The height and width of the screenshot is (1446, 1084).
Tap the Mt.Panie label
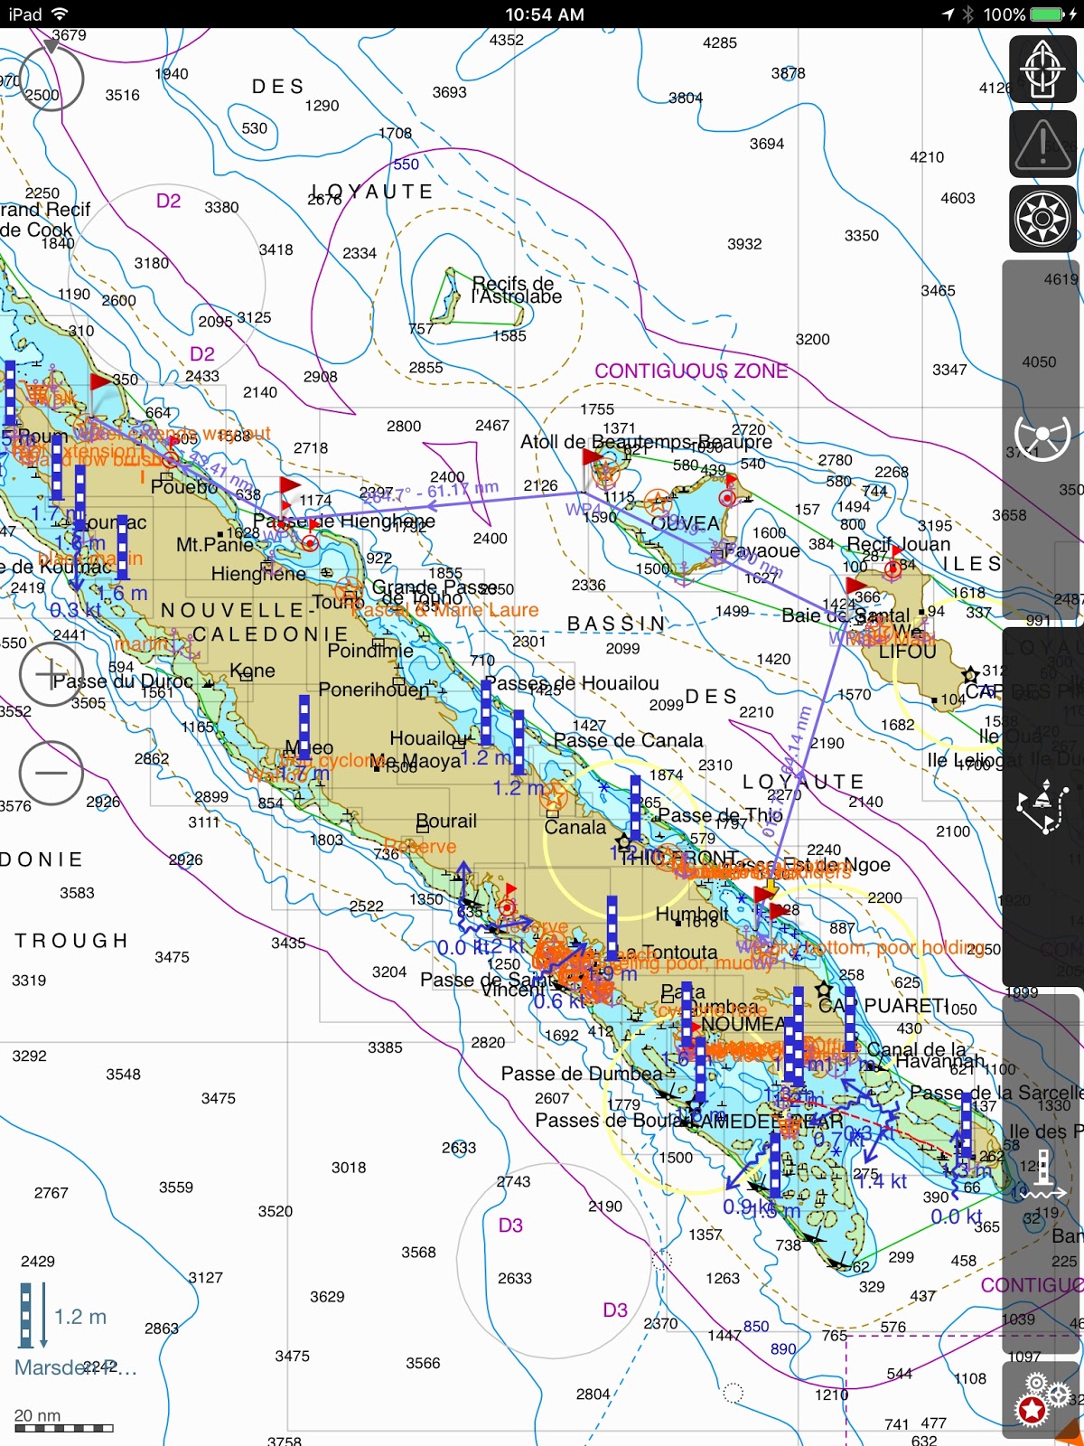coord(215,544)
